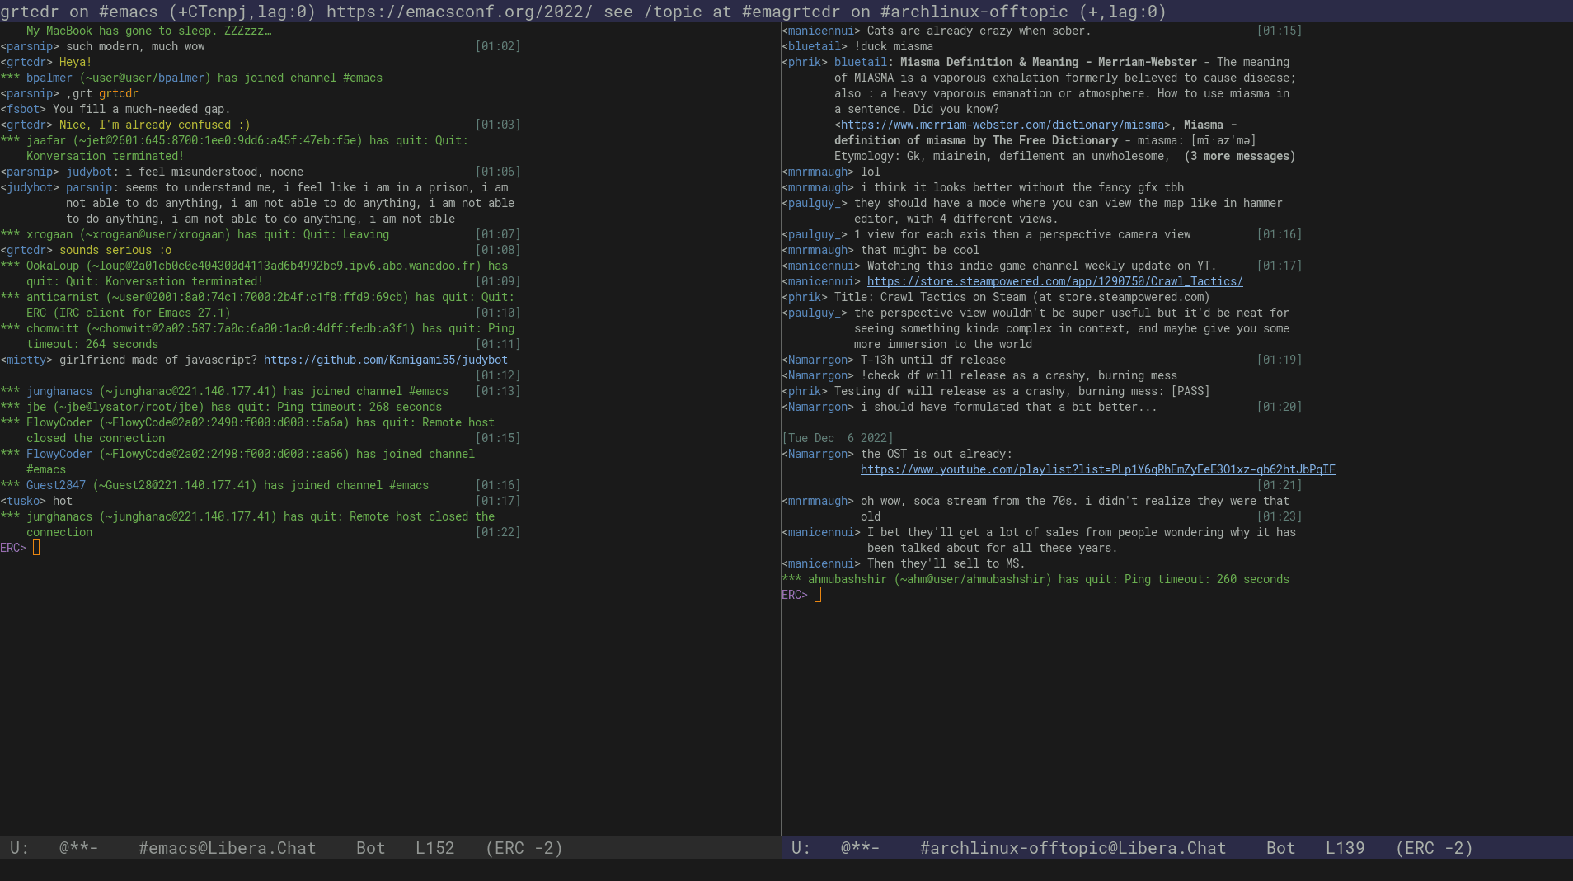Open the Kamigami55/judybot GitHub link
This screenshot has width=1573, height=881.
click(386, 360)
